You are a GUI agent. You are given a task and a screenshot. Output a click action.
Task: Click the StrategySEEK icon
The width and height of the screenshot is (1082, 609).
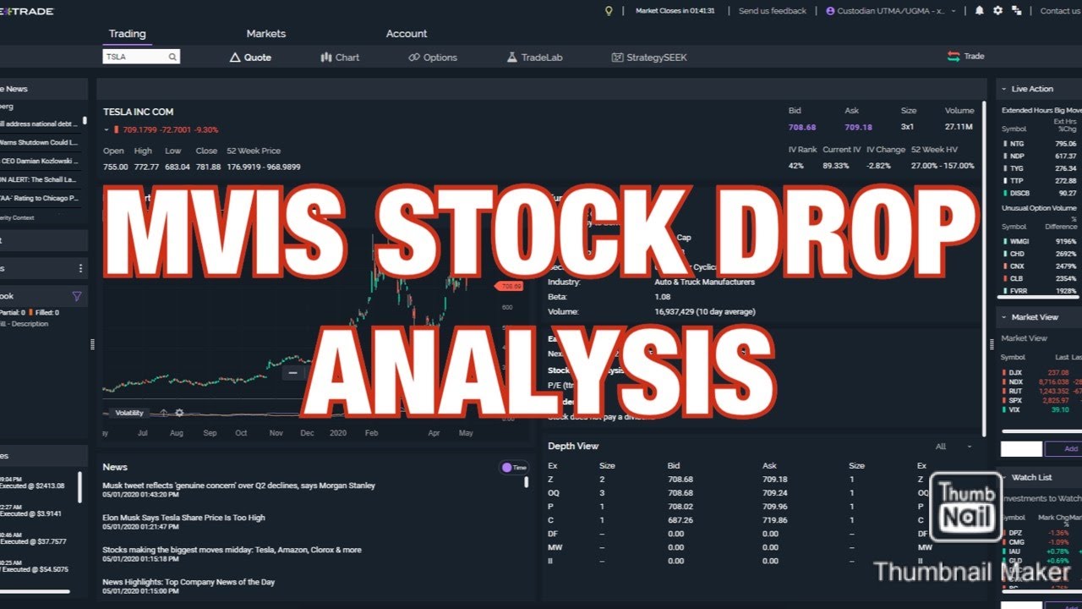point(618,58)
